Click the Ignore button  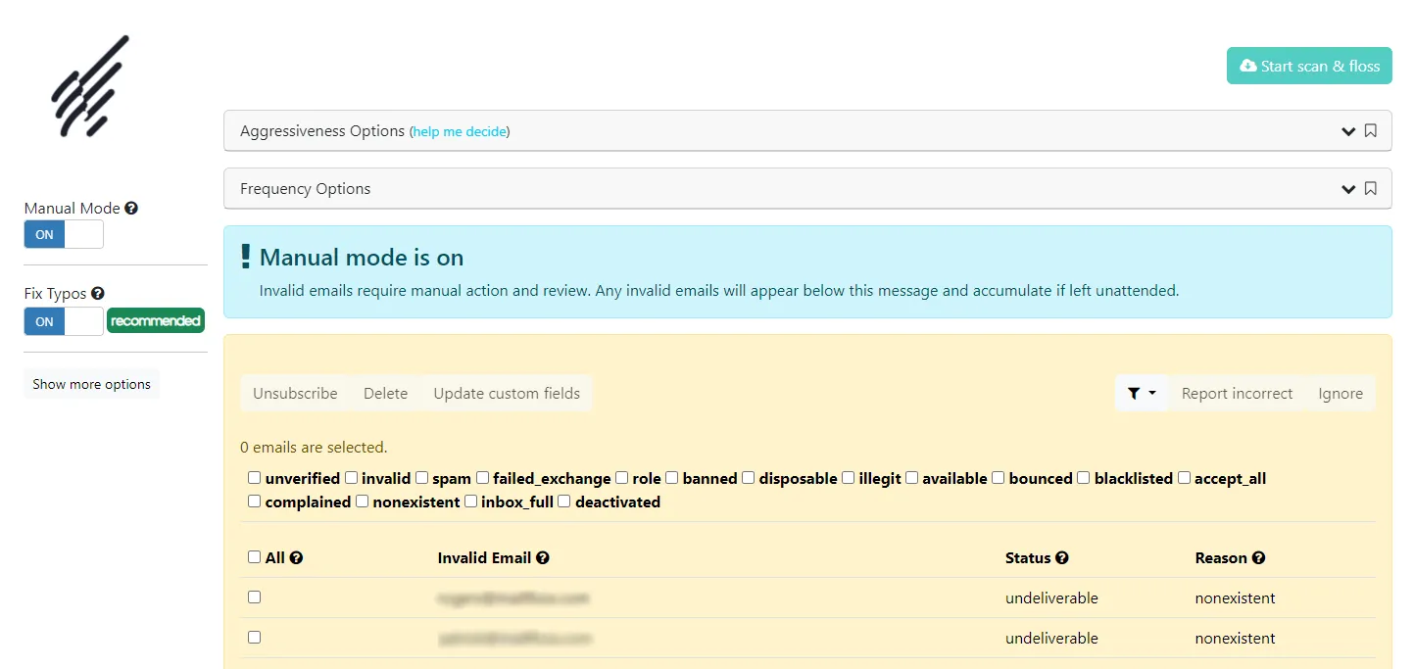1341,393
